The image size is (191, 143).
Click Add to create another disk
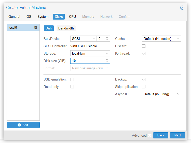[23, 125]
